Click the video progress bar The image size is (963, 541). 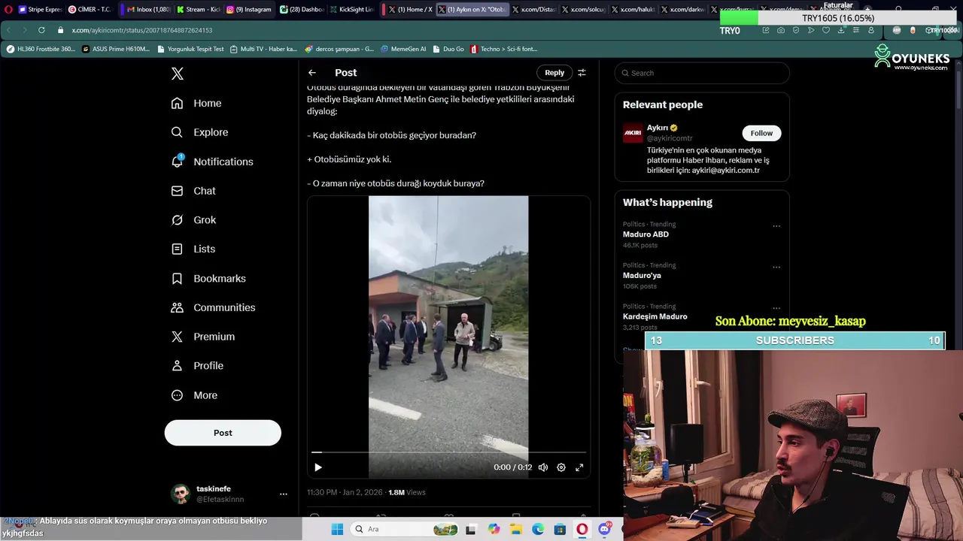pos(448,452)
